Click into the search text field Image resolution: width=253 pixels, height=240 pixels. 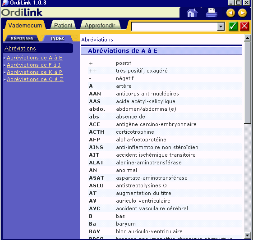[174, 27]
